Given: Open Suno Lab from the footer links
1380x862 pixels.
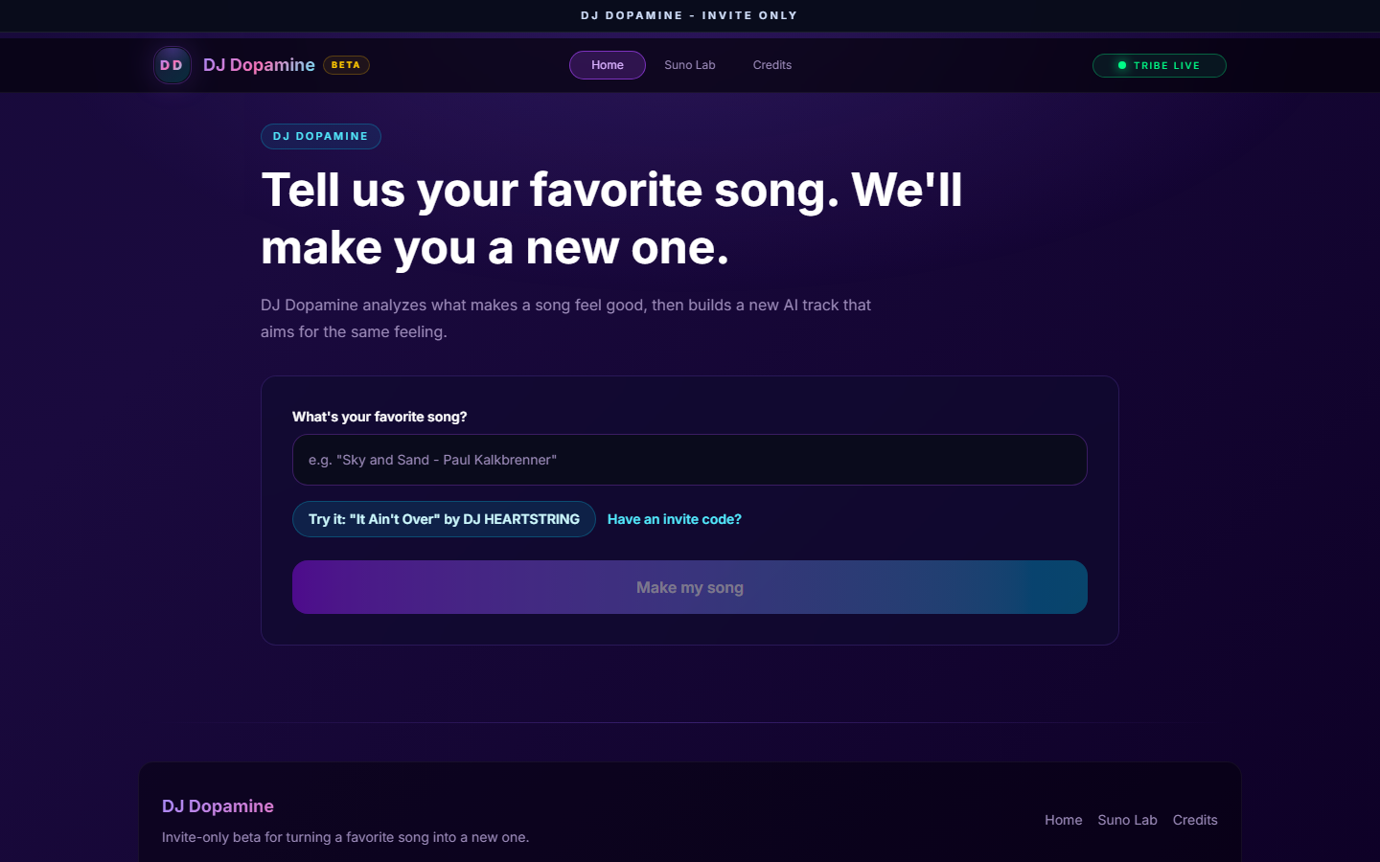Looking at the screenshot, I should (x=1127, y=820).
